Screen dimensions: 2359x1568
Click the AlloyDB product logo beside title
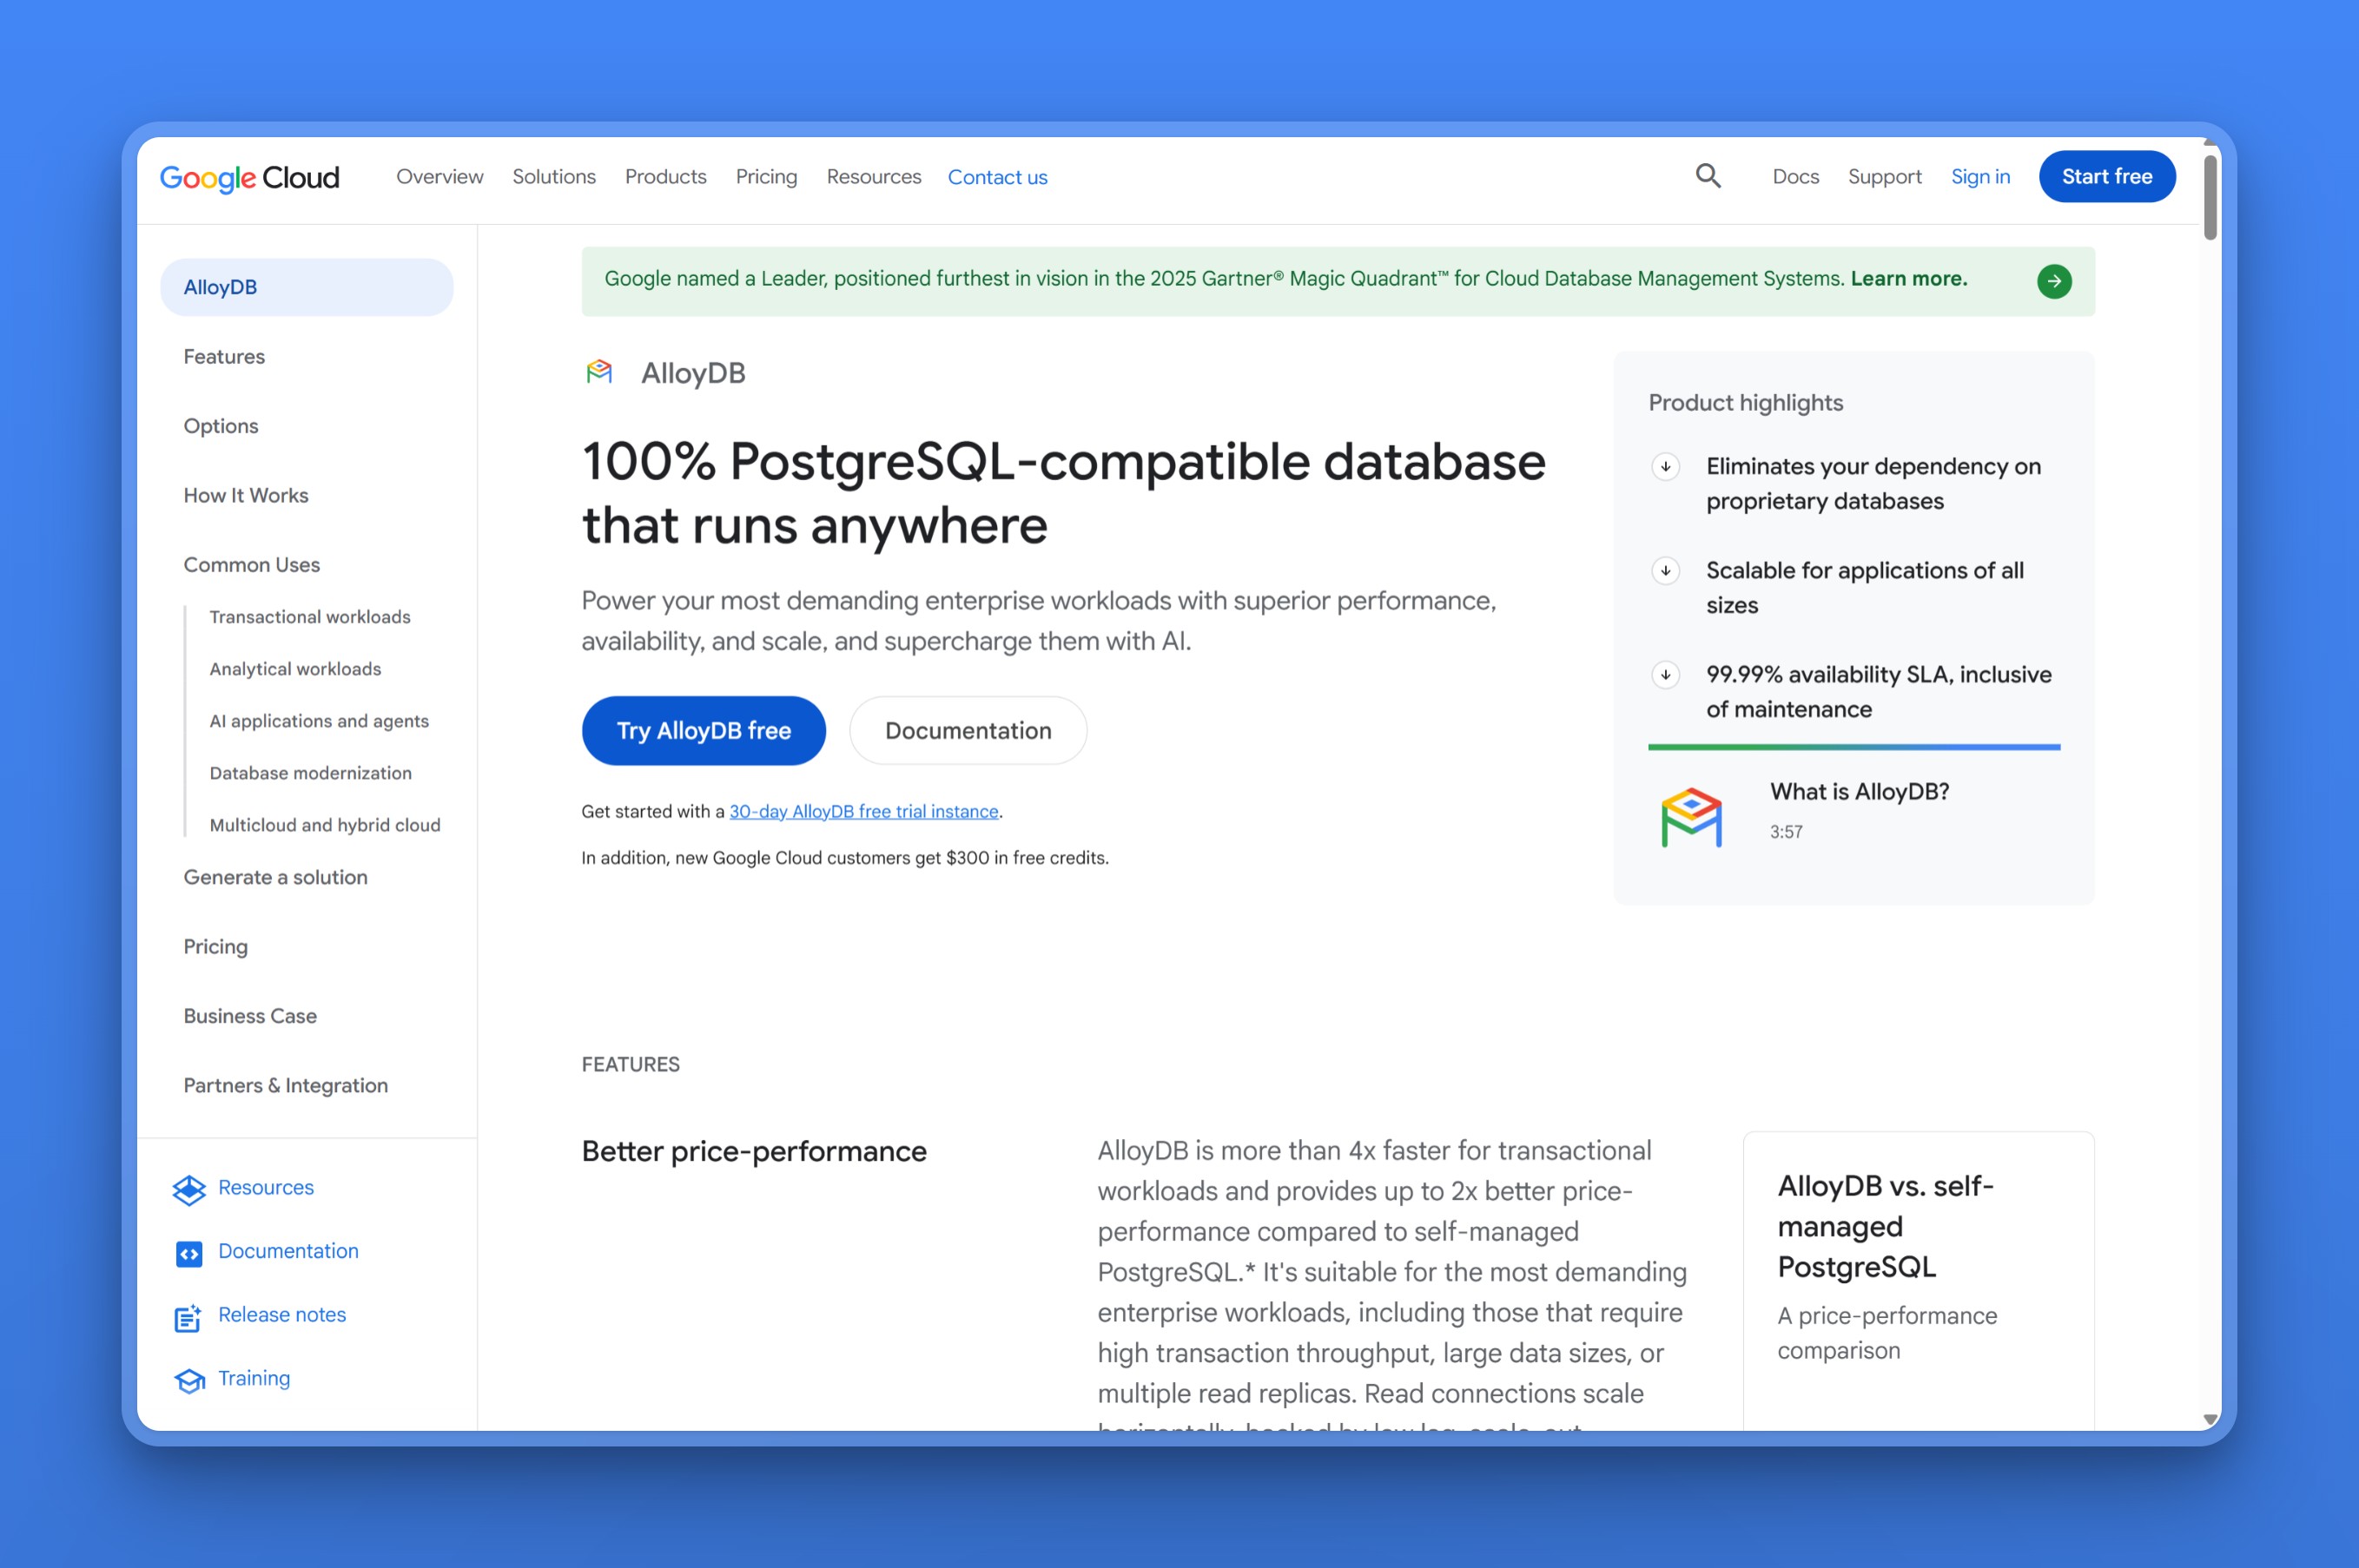pyautogui.click(x=599, y=372)
